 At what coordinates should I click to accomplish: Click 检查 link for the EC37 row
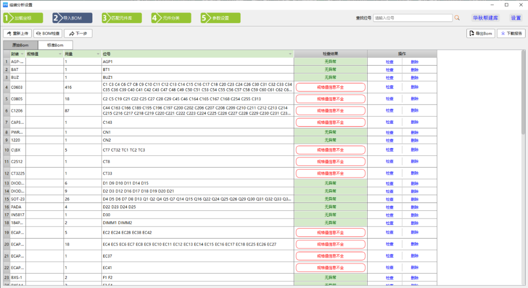(390, 256)
